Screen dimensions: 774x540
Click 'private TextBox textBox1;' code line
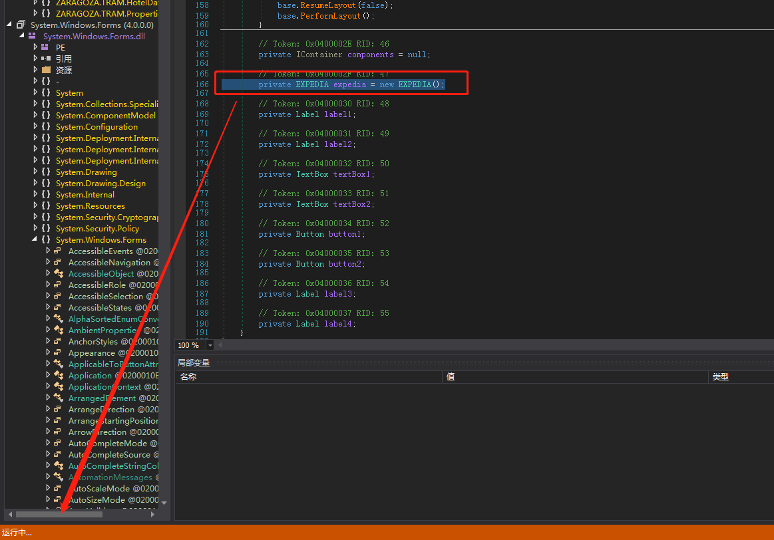[316, 175]
